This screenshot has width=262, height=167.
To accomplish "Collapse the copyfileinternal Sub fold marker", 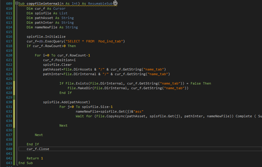I will click(x=17, y=3).
